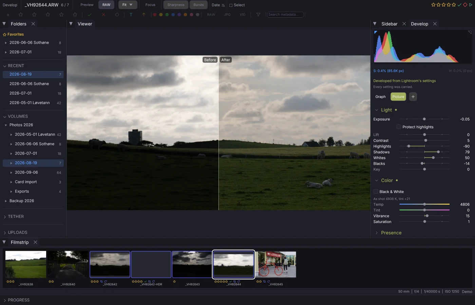The width and height of the screenshot is (475, 305).
Task: Open the funnel filter icon
Action: click(259, 15)
